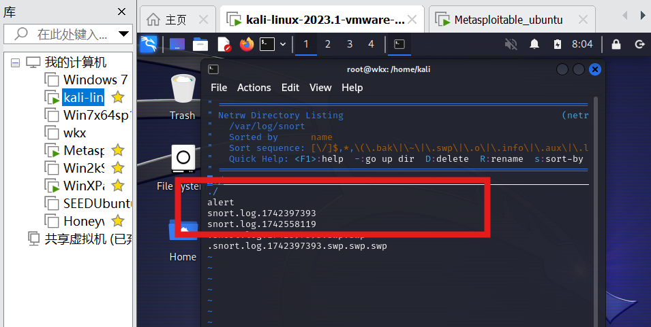Click the muted volume icon

pyautogui.click(x=511, y=44)
